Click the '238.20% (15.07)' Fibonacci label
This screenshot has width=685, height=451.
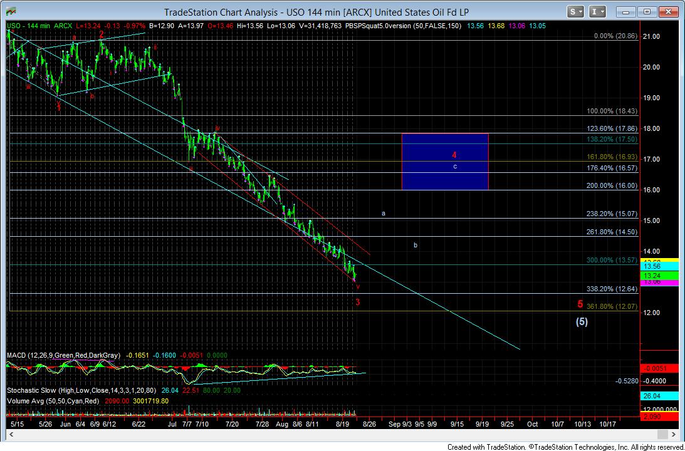(612, 214)
